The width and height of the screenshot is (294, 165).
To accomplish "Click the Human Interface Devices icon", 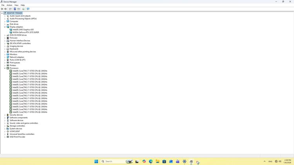I will 8,41.
